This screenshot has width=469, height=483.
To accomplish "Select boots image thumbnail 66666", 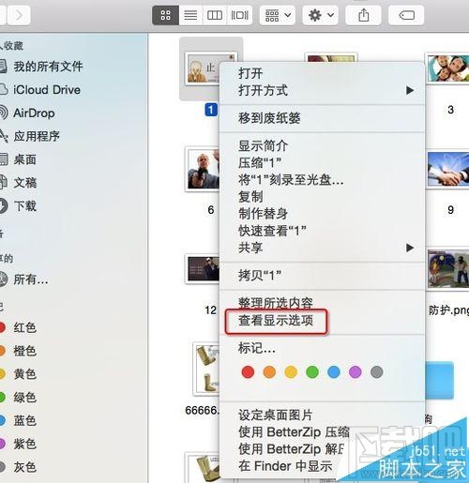I will click(206, 369).
